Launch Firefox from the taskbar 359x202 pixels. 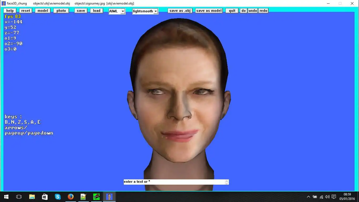(x=70, y=197)
